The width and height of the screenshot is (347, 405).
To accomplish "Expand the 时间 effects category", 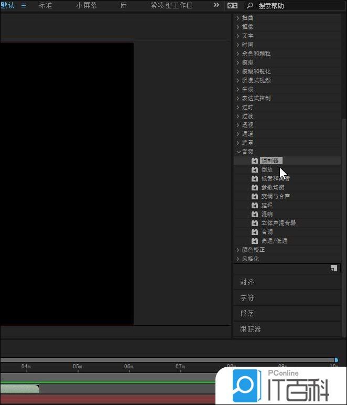I will click(x=238, y=45).
